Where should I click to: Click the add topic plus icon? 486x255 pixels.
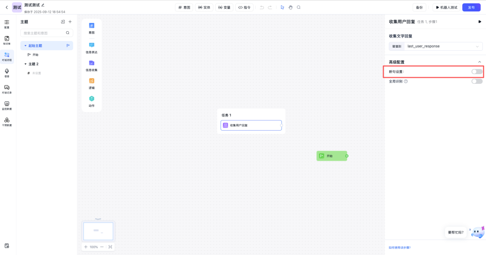(70, 22)
